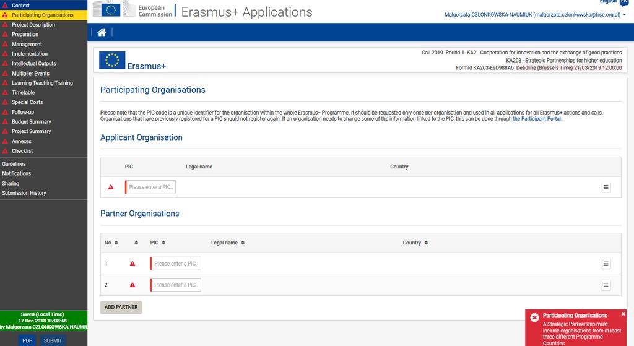Click the warning triangle in applicant organisation row
This screenshot has width=634, height=346.
coord(111,187)
